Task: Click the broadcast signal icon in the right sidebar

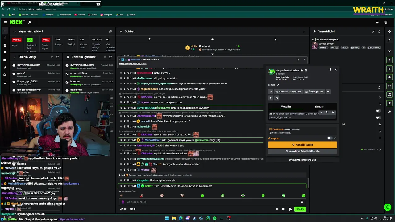Action: [x=389, y=86]
